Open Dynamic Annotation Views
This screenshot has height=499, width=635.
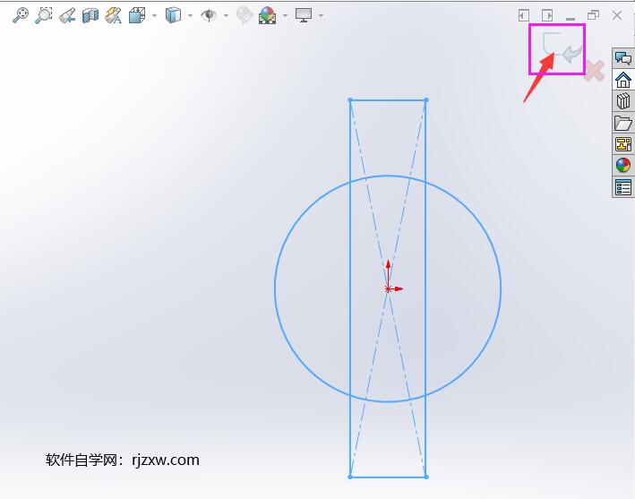tap(114, 15)
